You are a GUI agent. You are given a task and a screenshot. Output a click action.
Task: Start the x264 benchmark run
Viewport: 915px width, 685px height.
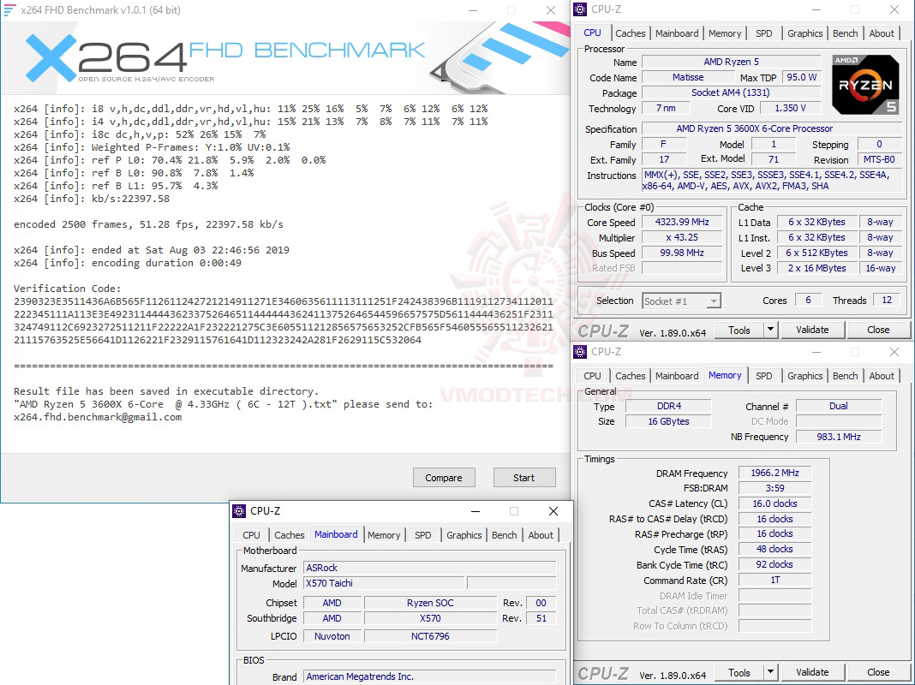524,477
